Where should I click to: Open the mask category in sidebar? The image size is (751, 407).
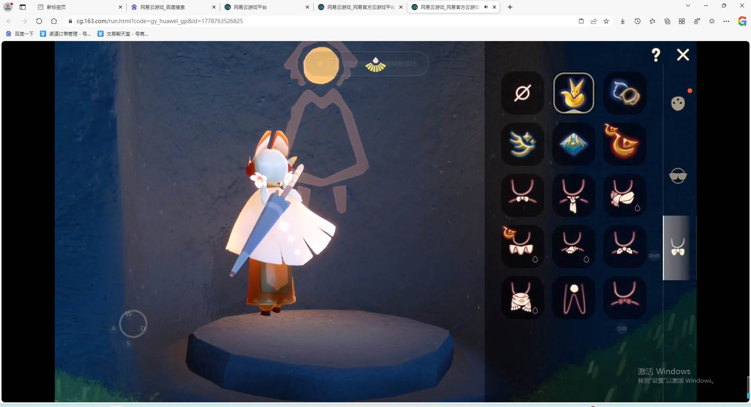(678, 103)
